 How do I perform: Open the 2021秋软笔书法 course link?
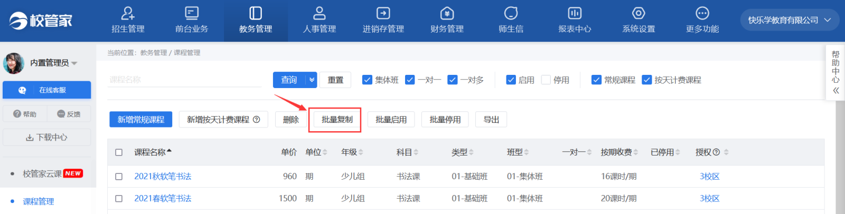pos(163,177)
